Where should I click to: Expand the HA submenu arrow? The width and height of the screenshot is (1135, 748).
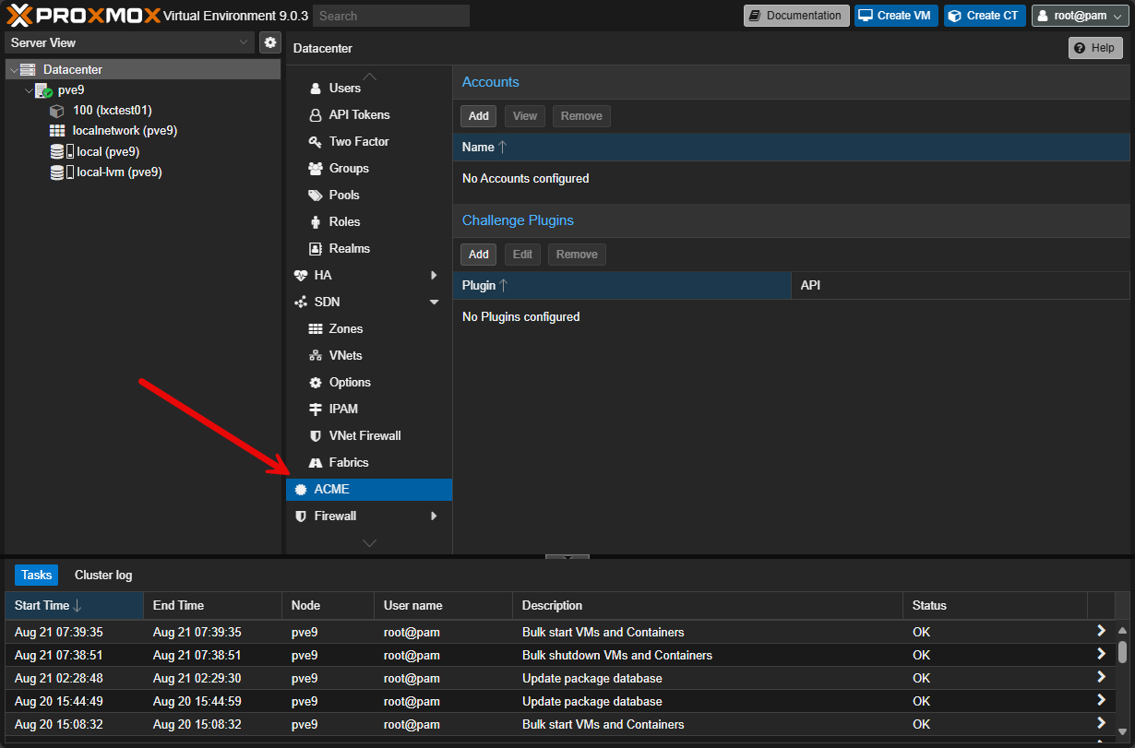(434, 276)
